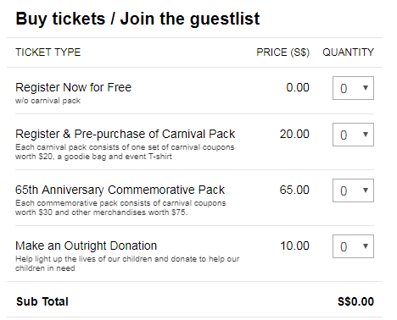Click the Register Now for Free dropdown arrow
This screenshot has width=397, height=320.
click(366, 88)
